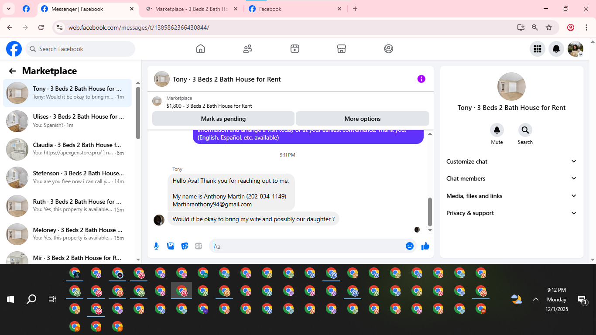Screen dimensions: 596x335
Task: Open Facebook Home feed icon
Action: [x=201, y=49]
